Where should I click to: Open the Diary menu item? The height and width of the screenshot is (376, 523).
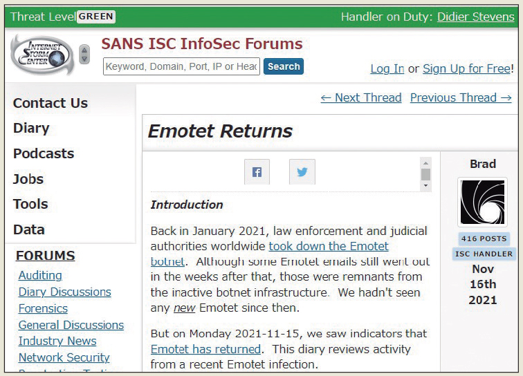(31, 128)
